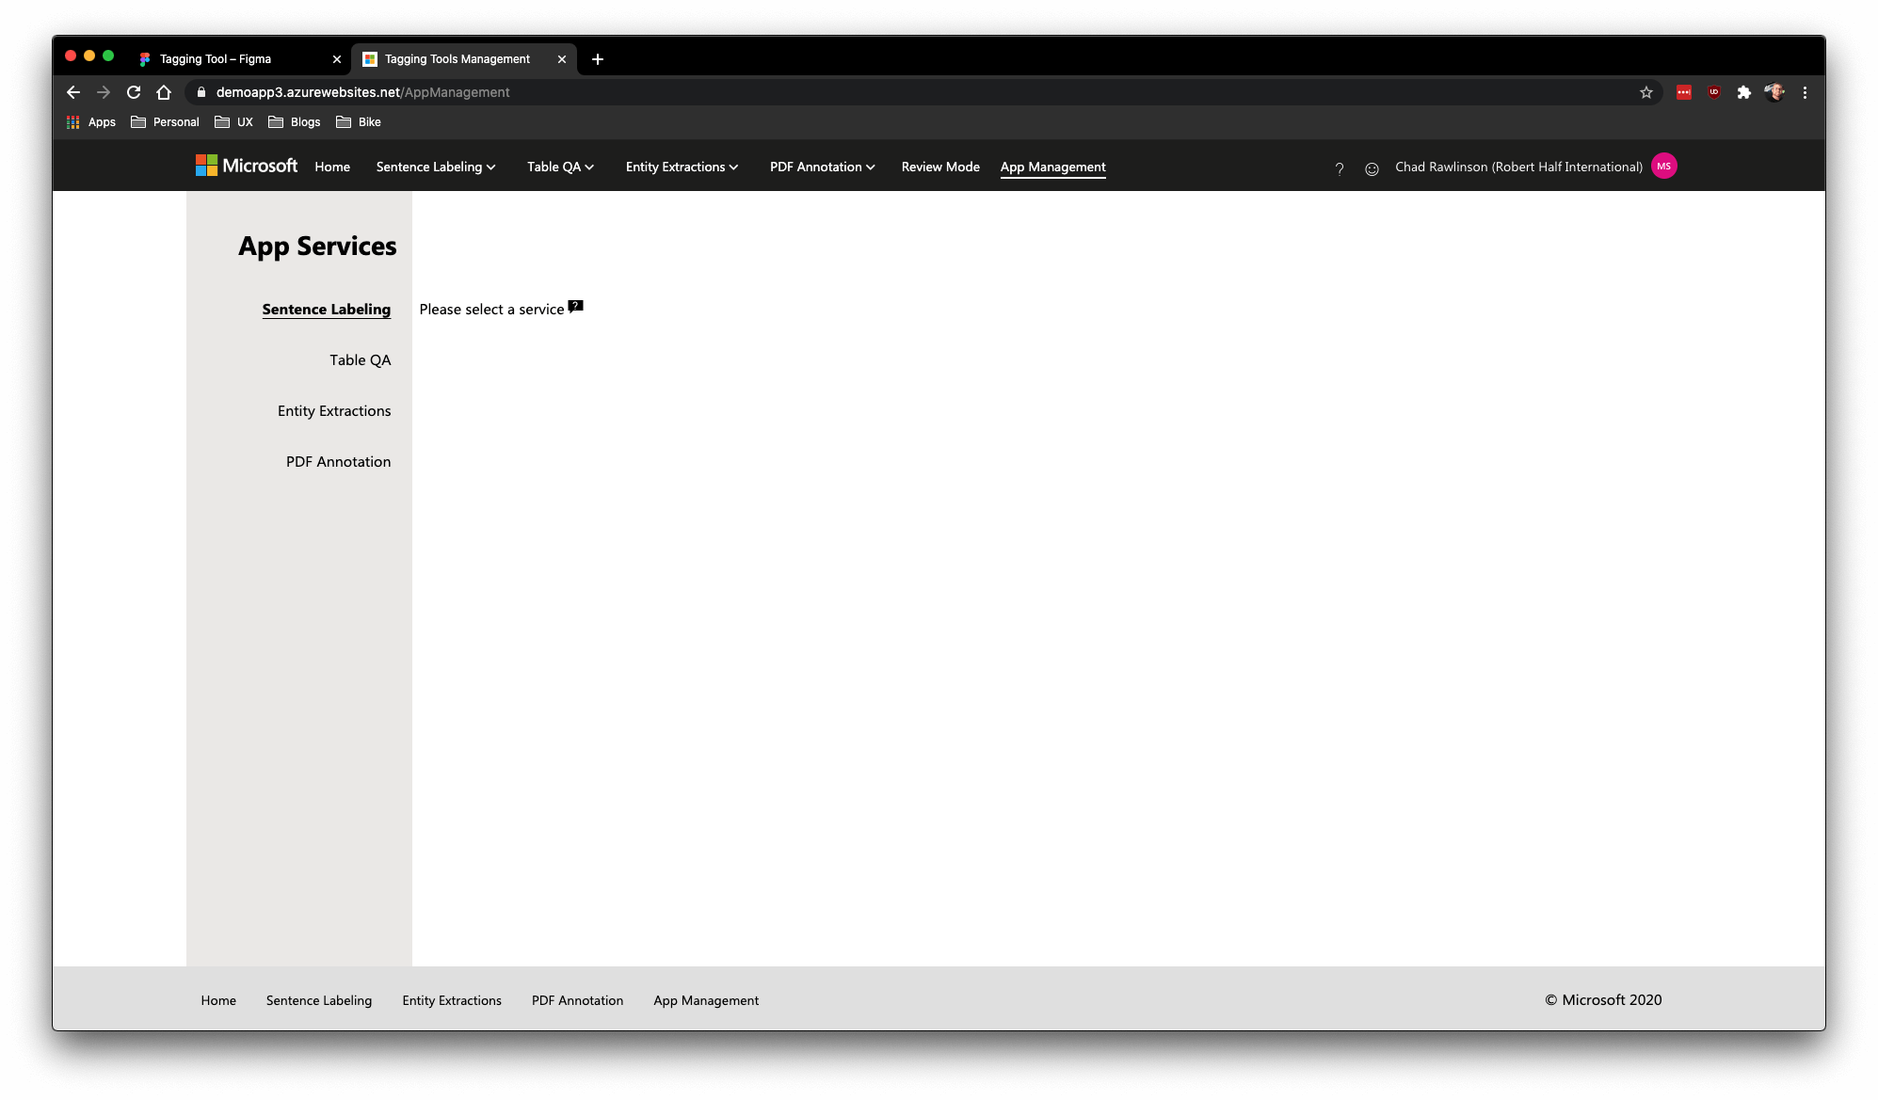This screenshot has height=1100, width=1878.
Task: Open the PDF Annotation navbar dropdown
Action: [822, 167]
